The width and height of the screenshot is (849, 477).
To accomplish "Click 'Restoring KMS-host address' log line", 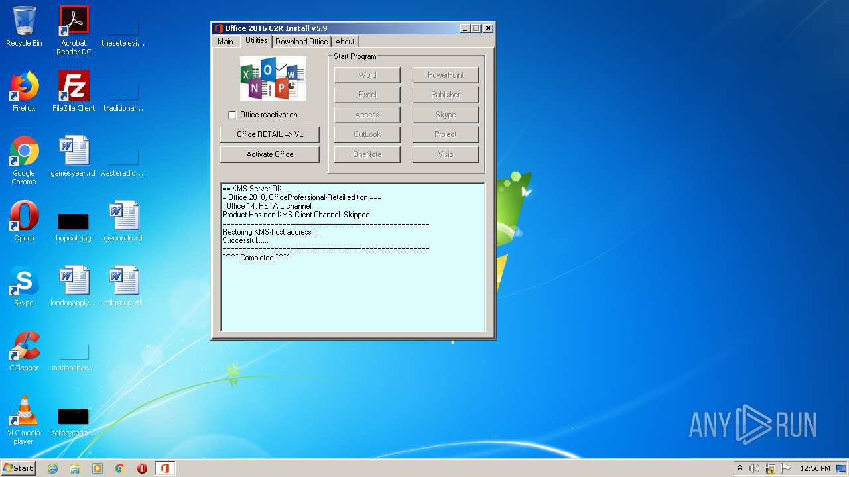I will [x=273, y=232].
